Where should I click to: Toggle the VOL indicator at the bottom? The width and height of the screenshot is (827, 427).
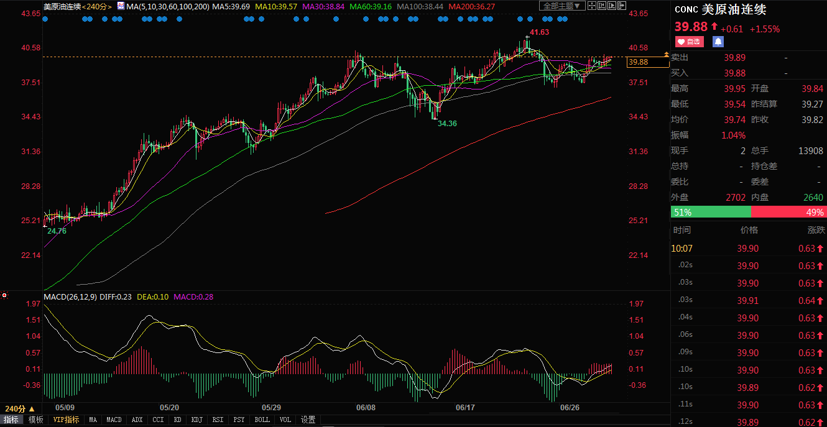coord(285,420)
